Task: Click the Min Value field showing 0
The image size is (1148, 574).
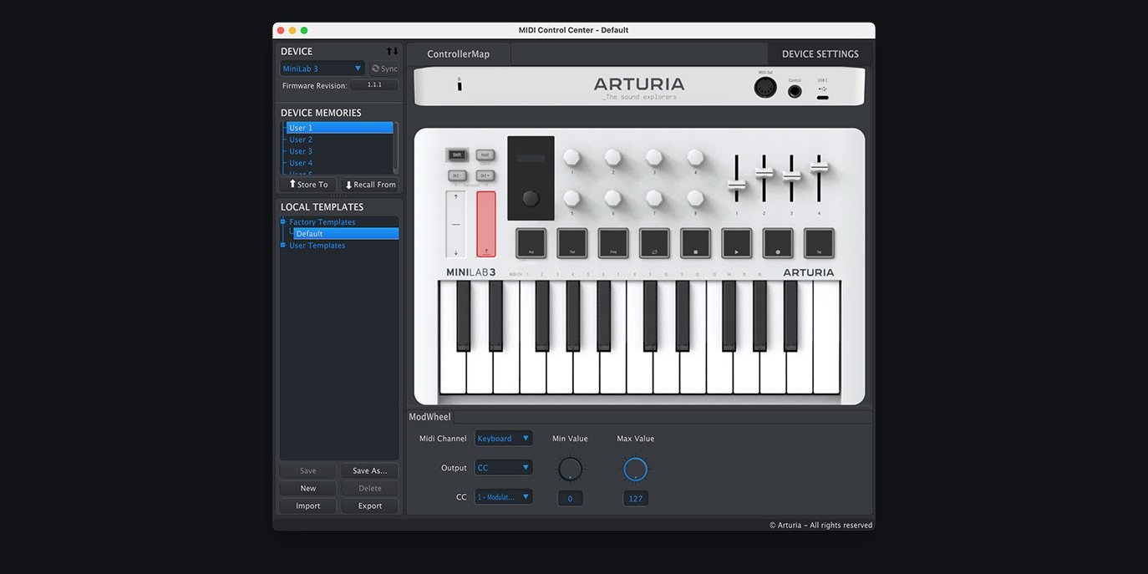Action: (571, 499)
